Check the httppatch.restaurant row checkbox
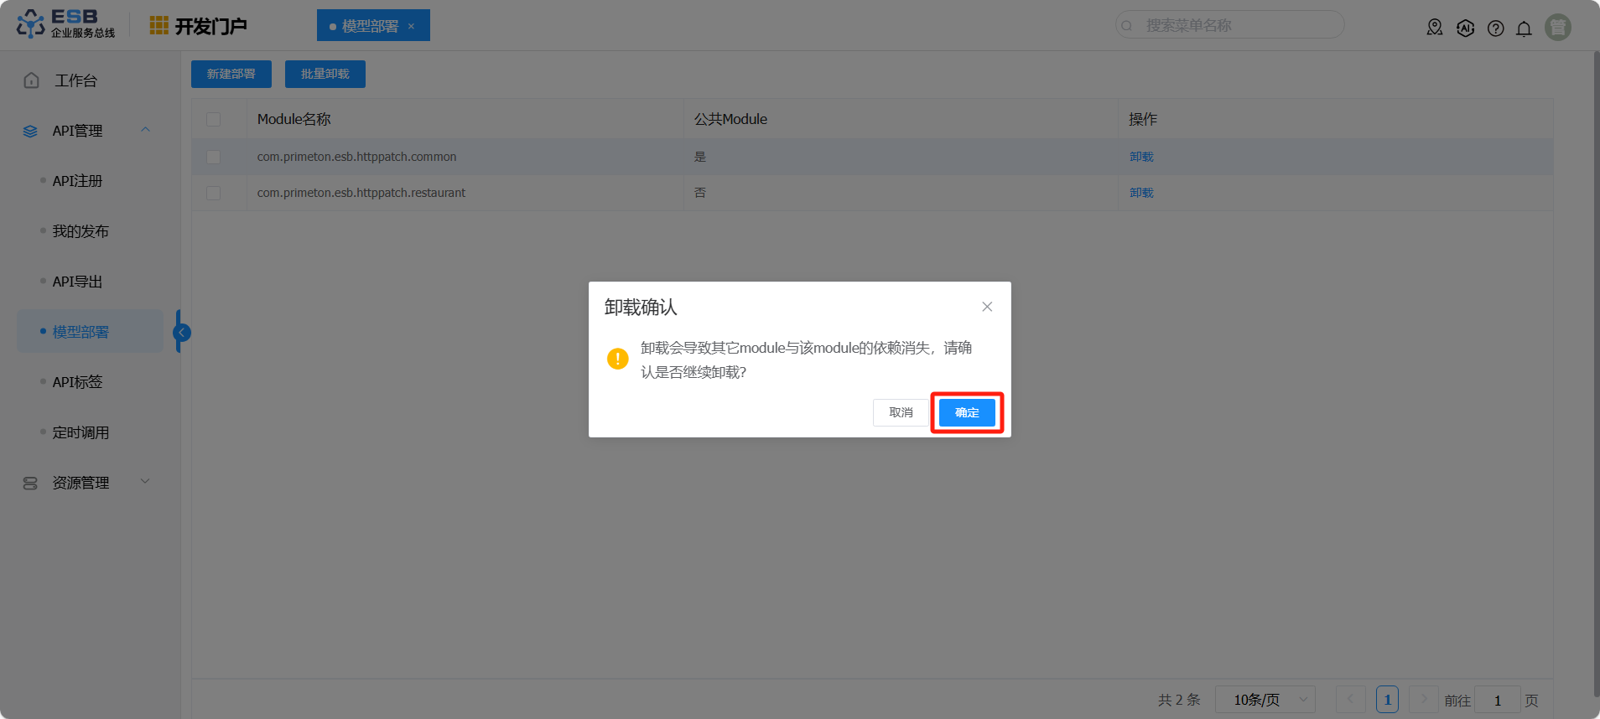The width and height of the screenshot is (1600, 719). pyautogui.click(x=214, y=194)
